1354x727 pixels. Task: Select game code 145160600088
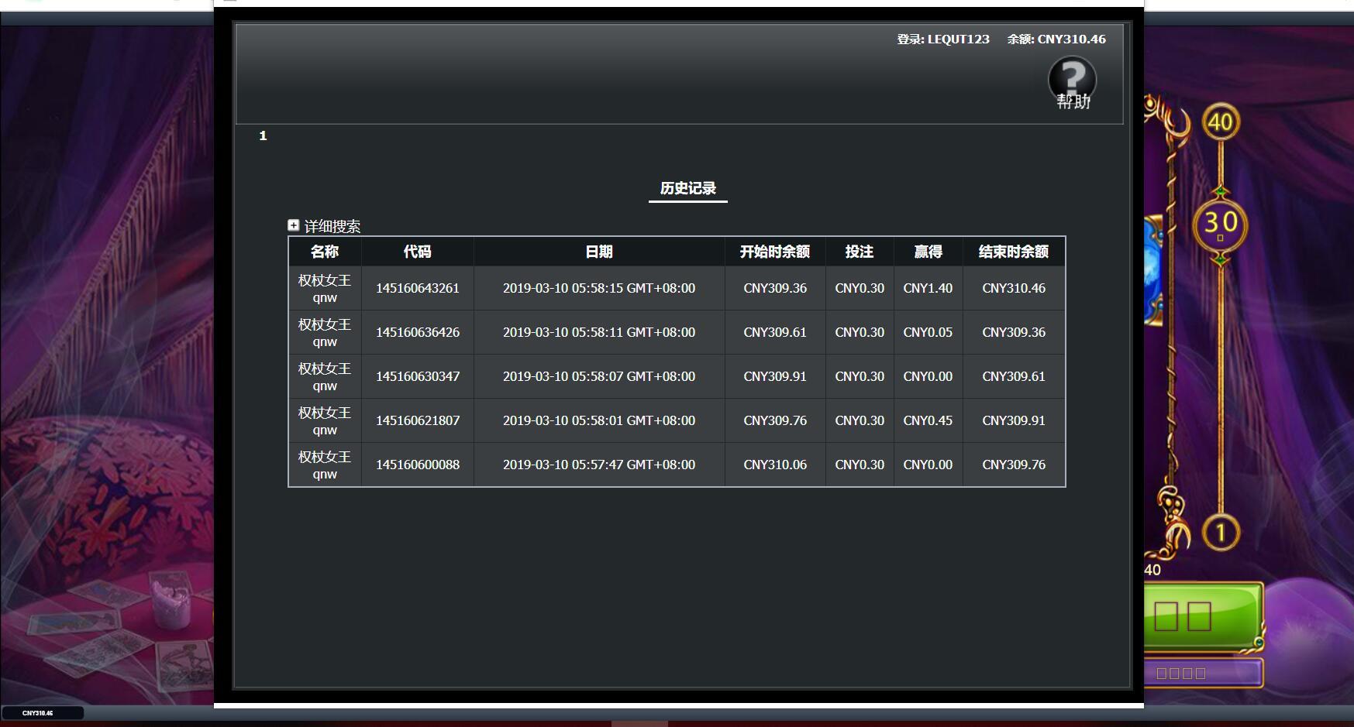point(418,465)
